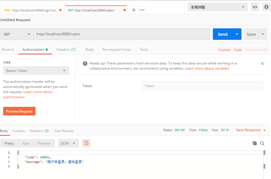Open a new request tab with plus icon
The image size is (271, 179).
133,9
